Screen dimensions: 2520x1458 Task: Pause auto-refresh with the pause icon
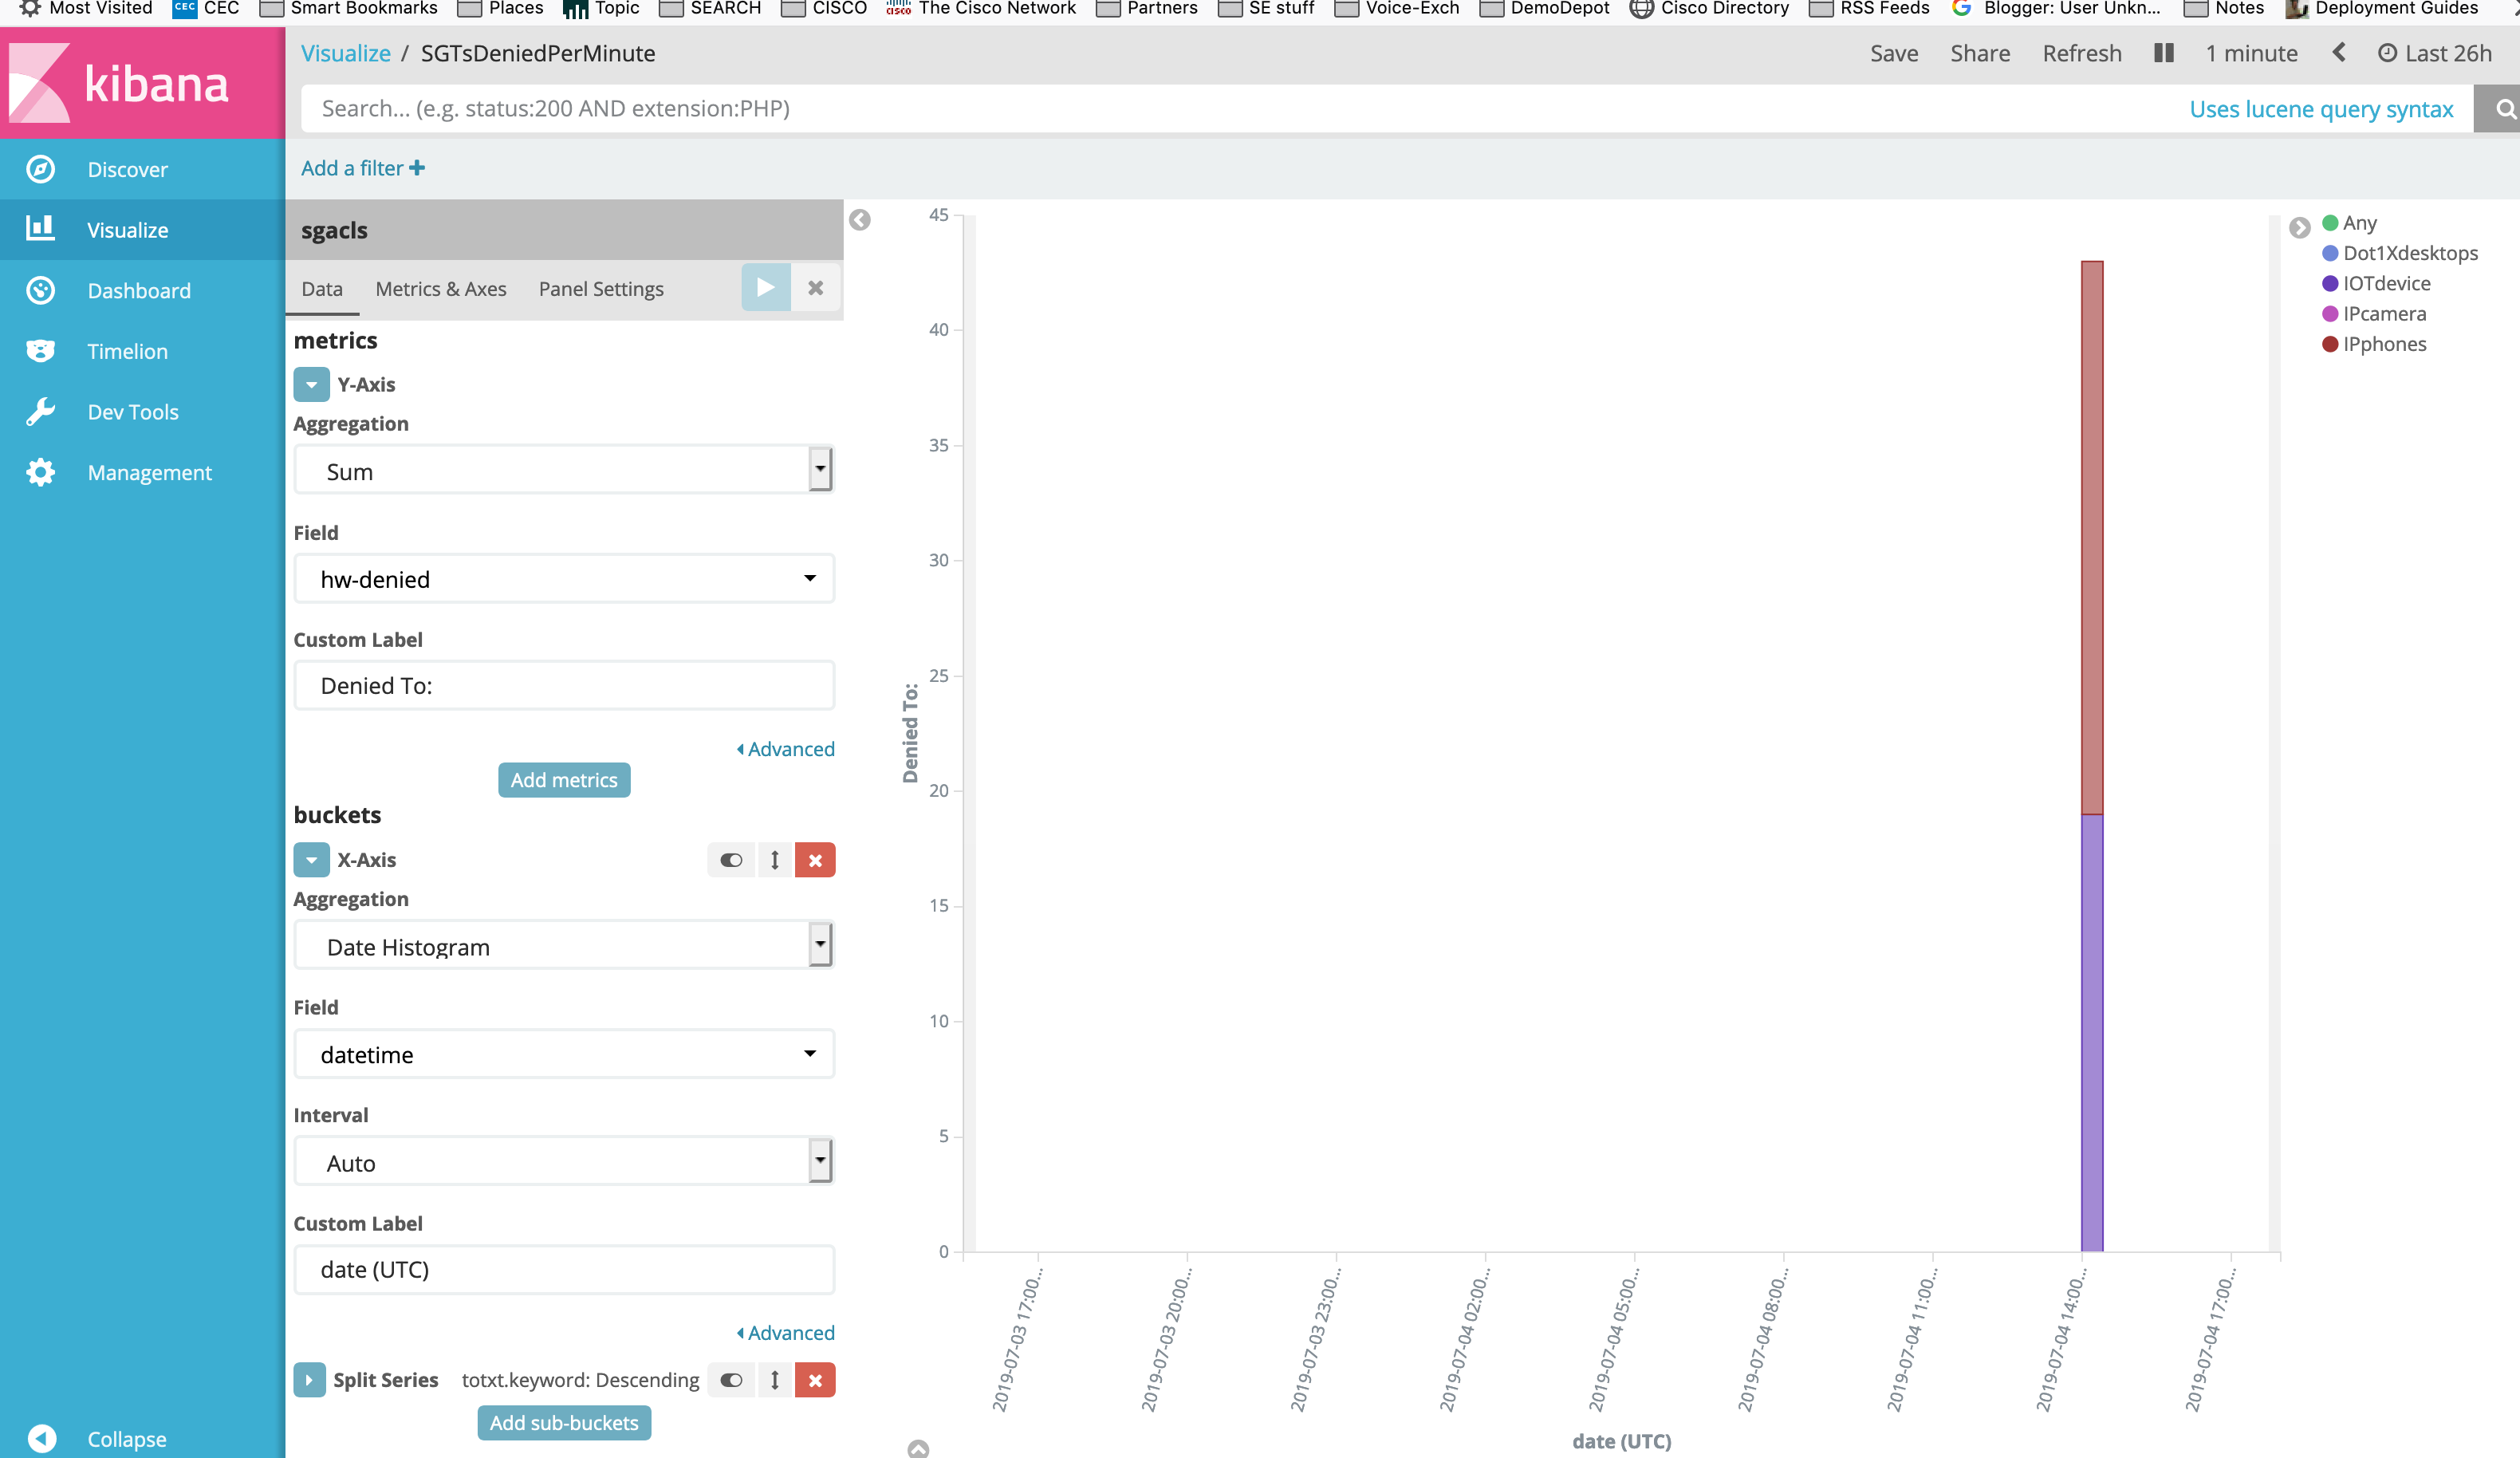[x=2163, y=53]
